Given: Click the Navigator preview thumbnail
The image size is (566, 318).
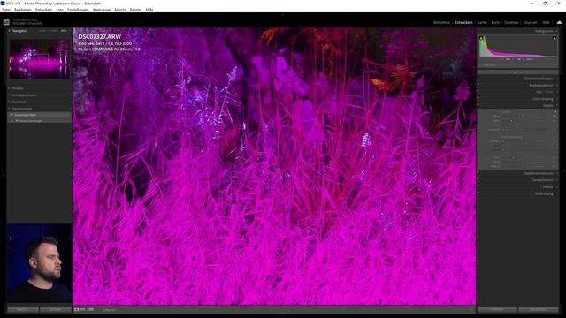Looking at the screenshot, I should click(39, 59).
